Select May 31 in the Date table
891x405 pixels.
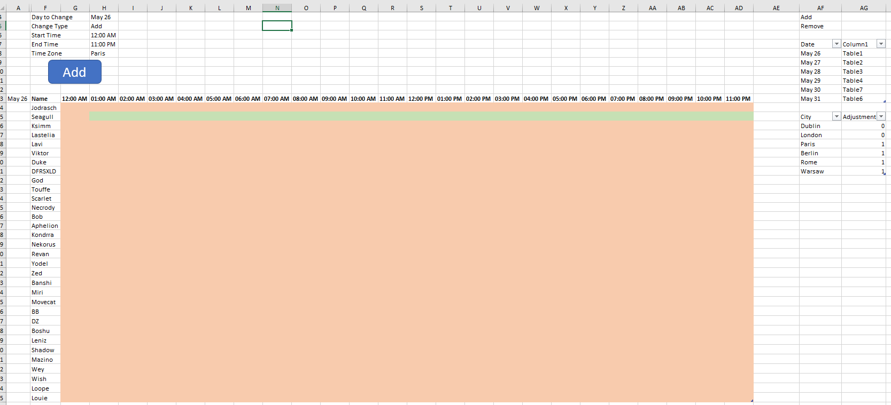click(820, 99)
